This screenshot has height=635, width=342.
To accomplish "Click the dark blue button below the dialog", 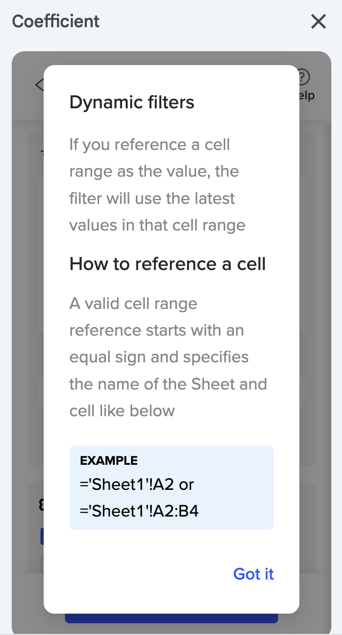I will coord(171,618).
